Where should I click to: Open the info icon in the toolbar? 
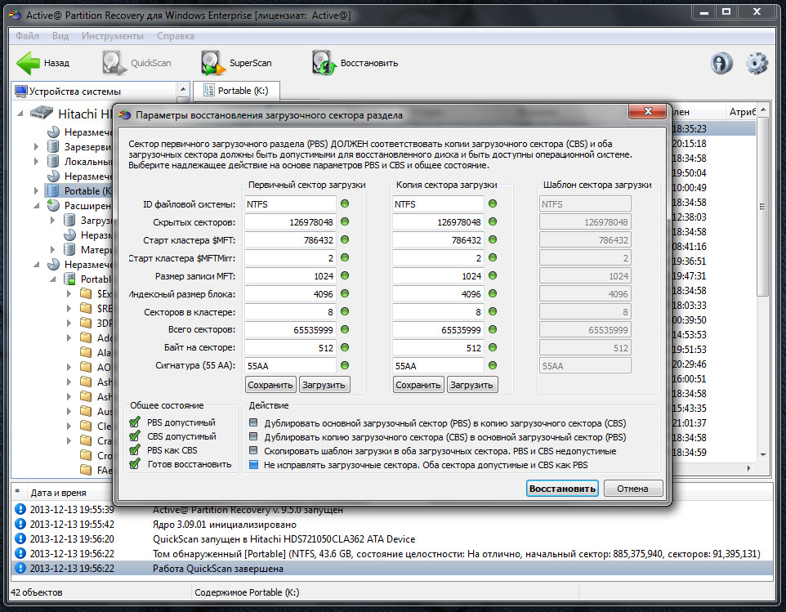(721, 63)
